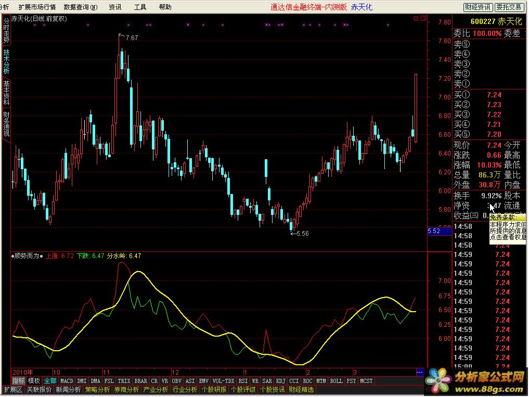
Task: Click the 买① price 7.24
Action: [x=494, y=95]
